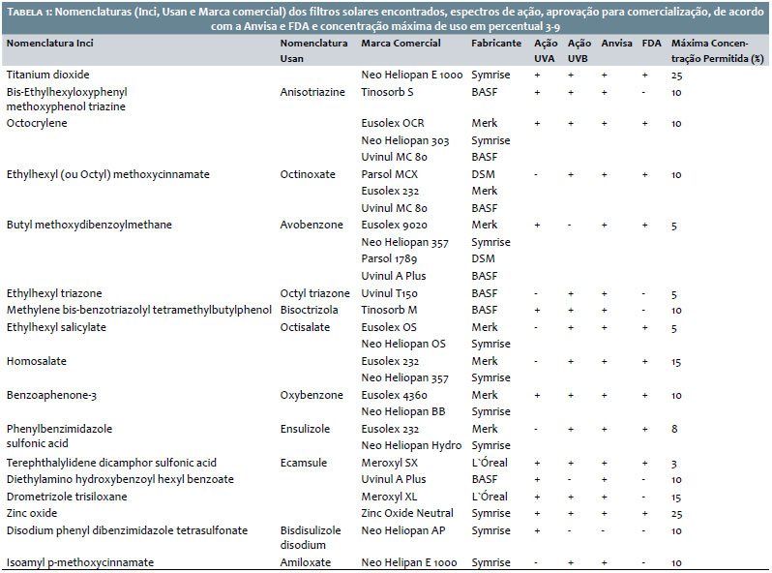This screenshot has height=573, width=772.
Task: Click 'Drometrizole trisiloxane' entry
Action: click(67, 498)
